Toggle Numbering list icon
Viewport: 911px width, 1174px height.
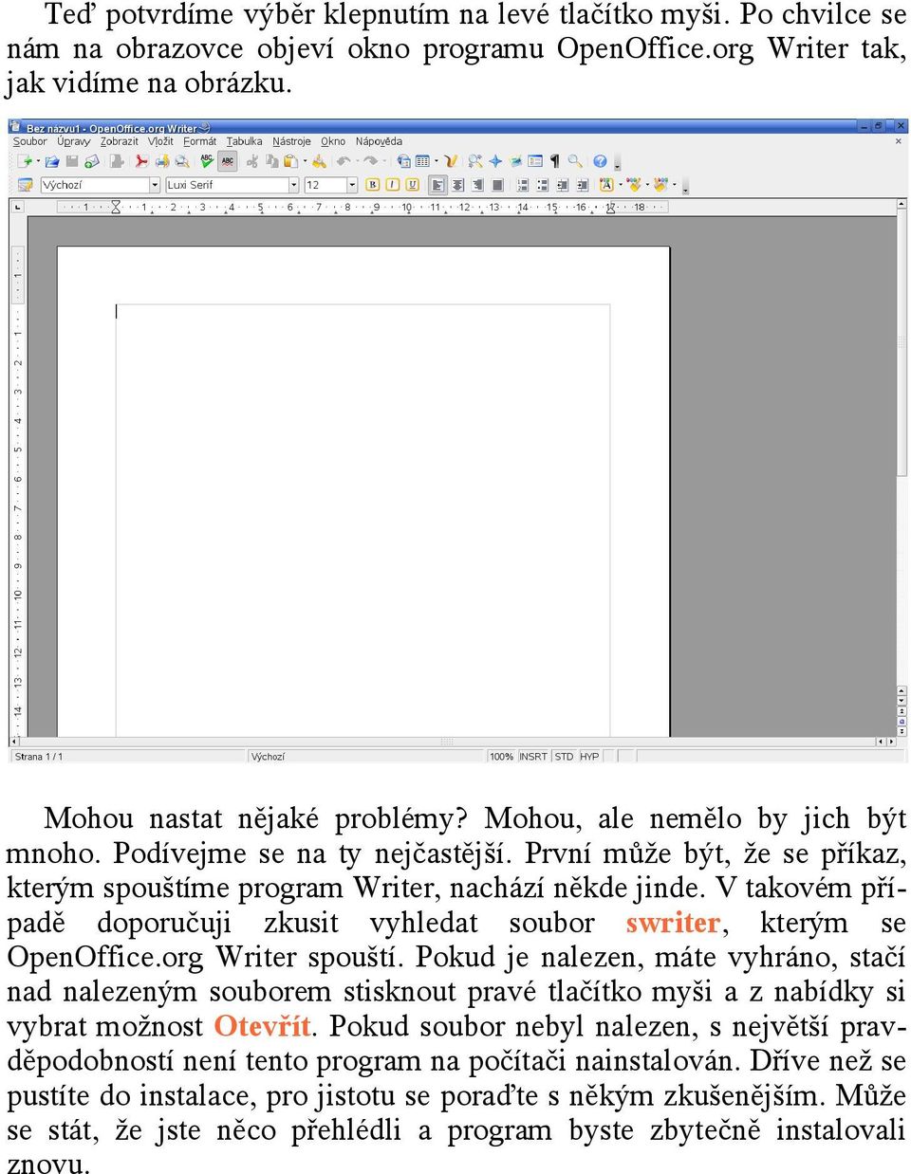(523, 185)
